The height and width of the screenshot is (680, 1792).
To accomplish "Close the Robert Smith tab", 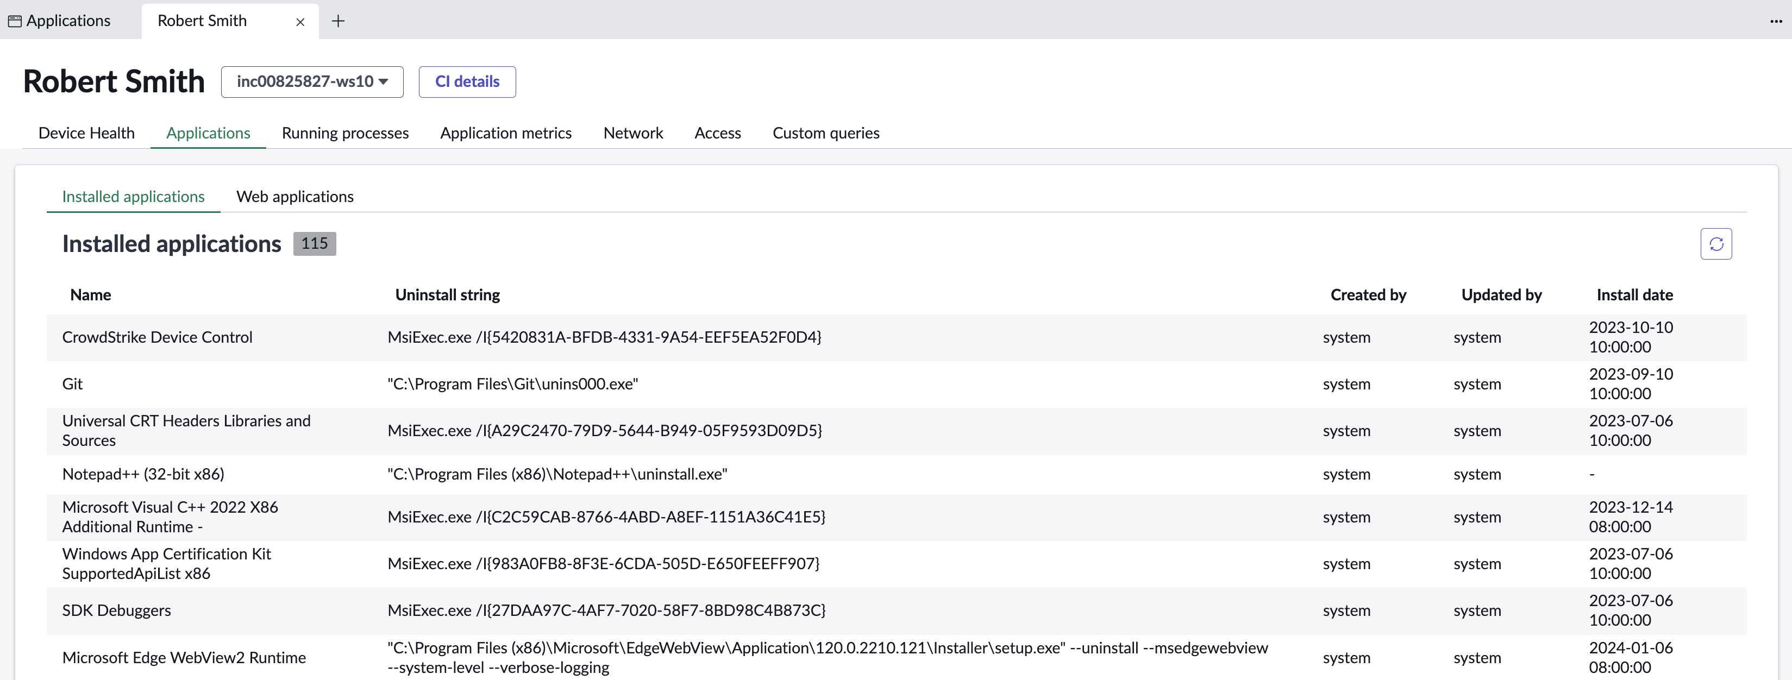I will coord(300,22).
